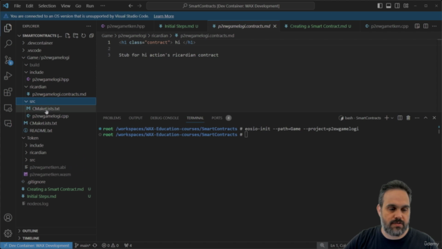
Task: Collapse the selected src folder
Action: [56, 102]
